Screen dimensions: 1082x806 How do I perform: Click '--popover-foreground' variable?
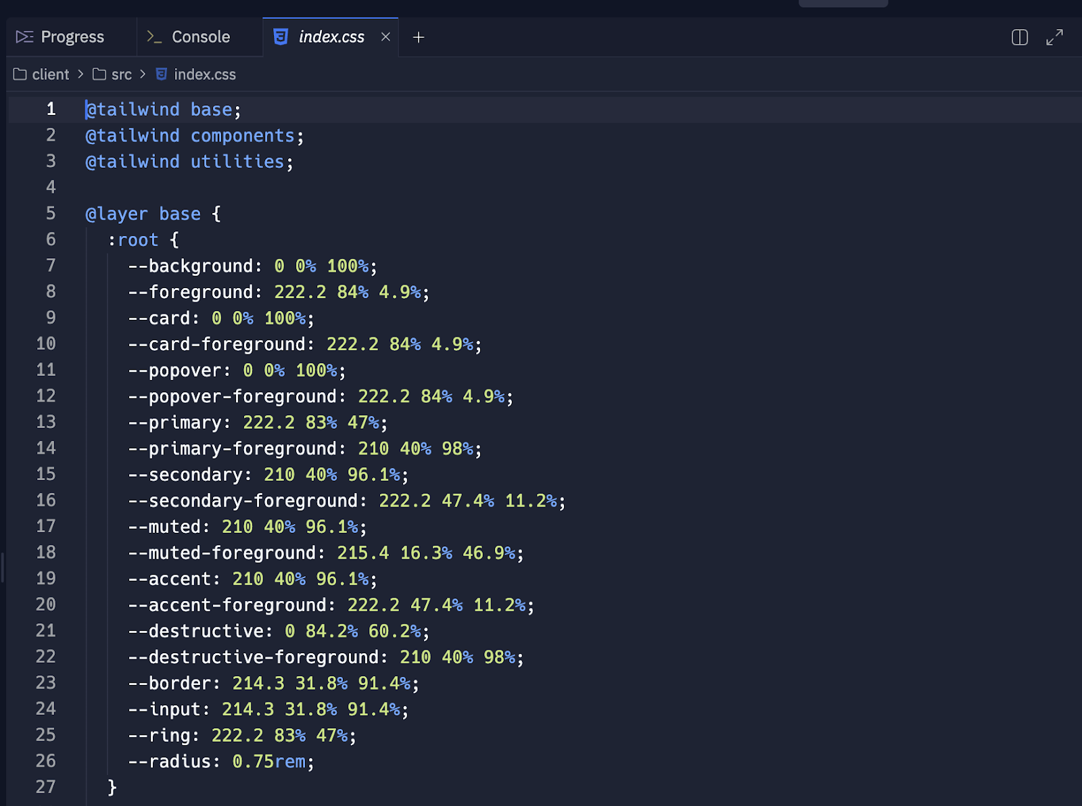click(x=232, y=397)
